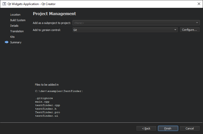203x134 pixels.
Task: Click the textfinder.ui file entry
Action: [x=47, y=116]
